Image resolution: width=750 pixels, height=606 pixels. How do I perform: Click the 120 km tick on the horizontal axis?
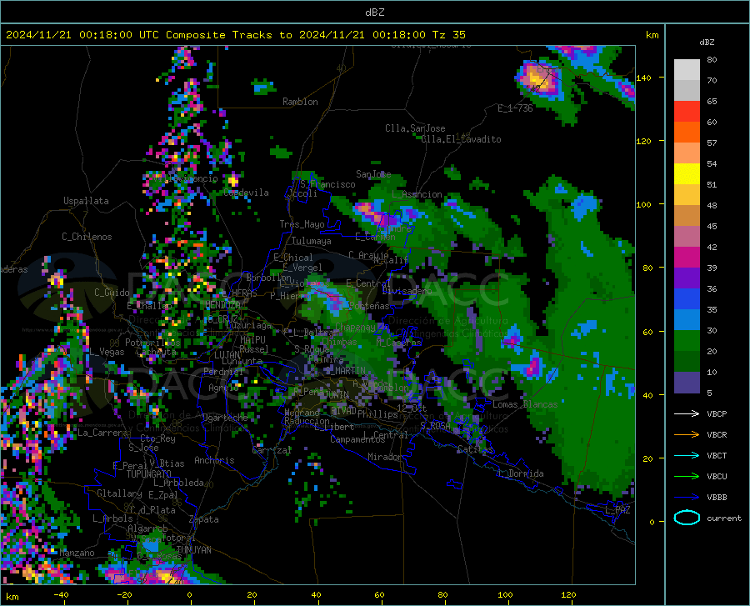click(568, 595)
